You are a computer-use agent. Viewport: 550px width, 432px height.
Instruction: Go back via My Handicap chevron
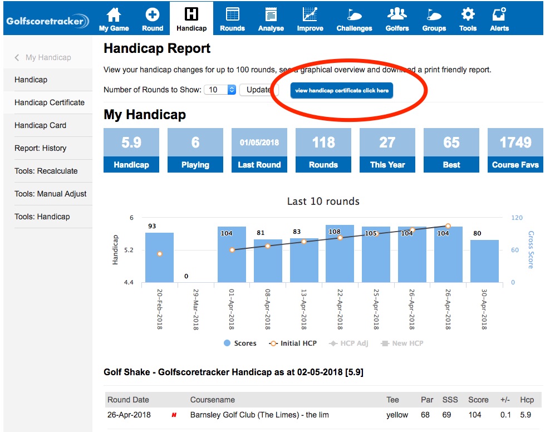pyautogui.click(x=17, y=57)
